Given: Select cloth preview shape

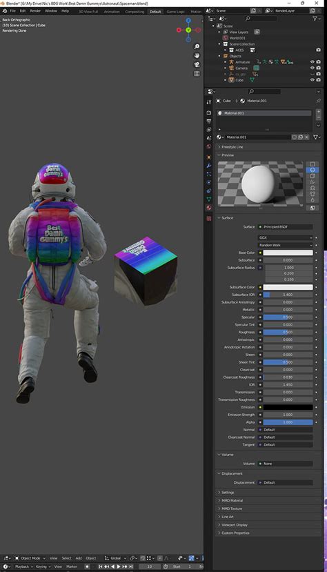Looking at the screenshot, I should click(313, 194).
